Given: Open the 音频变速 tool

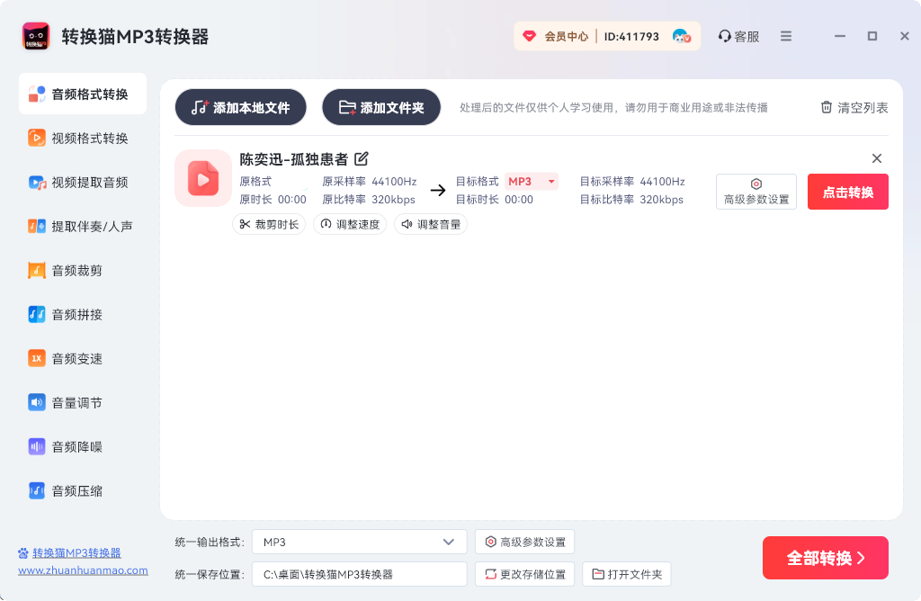Looking at the screenshot, I should (82, 358).
